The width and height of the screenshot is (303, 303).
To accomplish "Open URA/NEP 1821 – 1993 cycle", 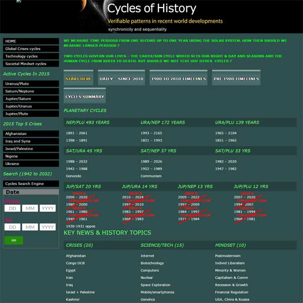I will (151, 140).
